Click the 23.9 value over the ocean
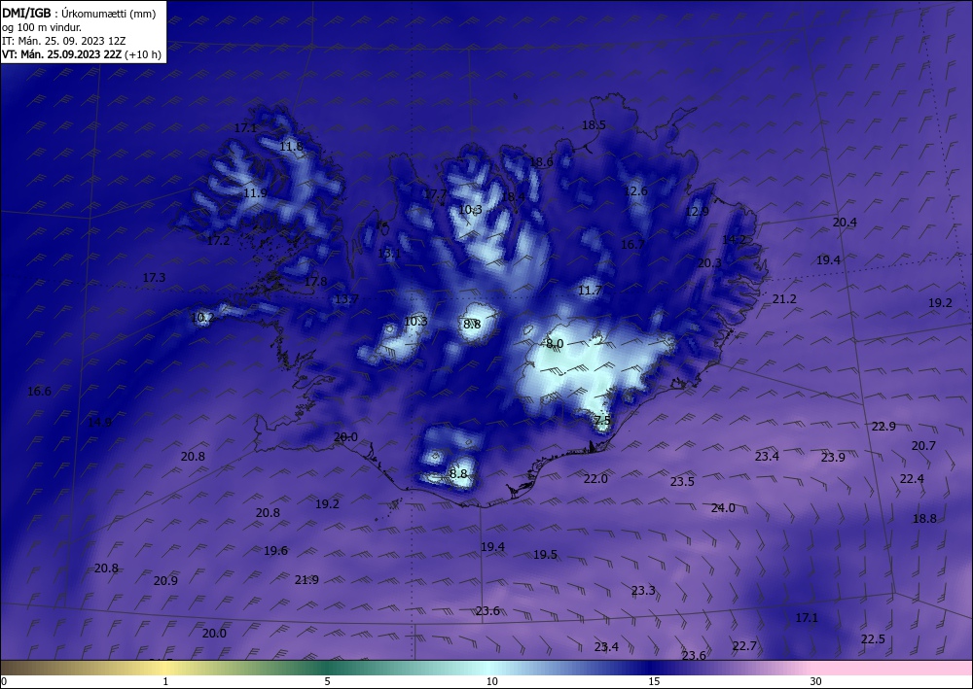Screen dimensions: 973x689 [833, 458]
